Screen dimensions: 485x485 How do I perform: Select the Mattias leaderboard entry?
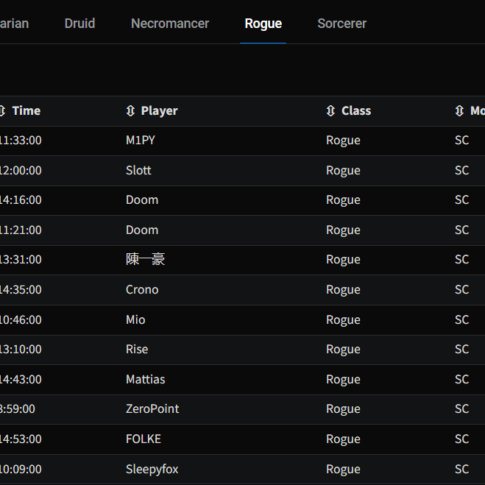click(x=145, y=380)
